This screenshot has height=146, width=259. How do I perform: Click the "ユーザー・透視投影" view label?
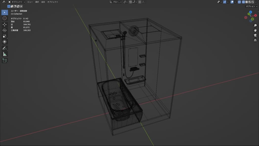19,11
